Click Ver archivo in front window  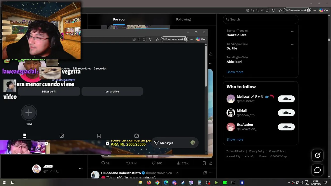112,91
